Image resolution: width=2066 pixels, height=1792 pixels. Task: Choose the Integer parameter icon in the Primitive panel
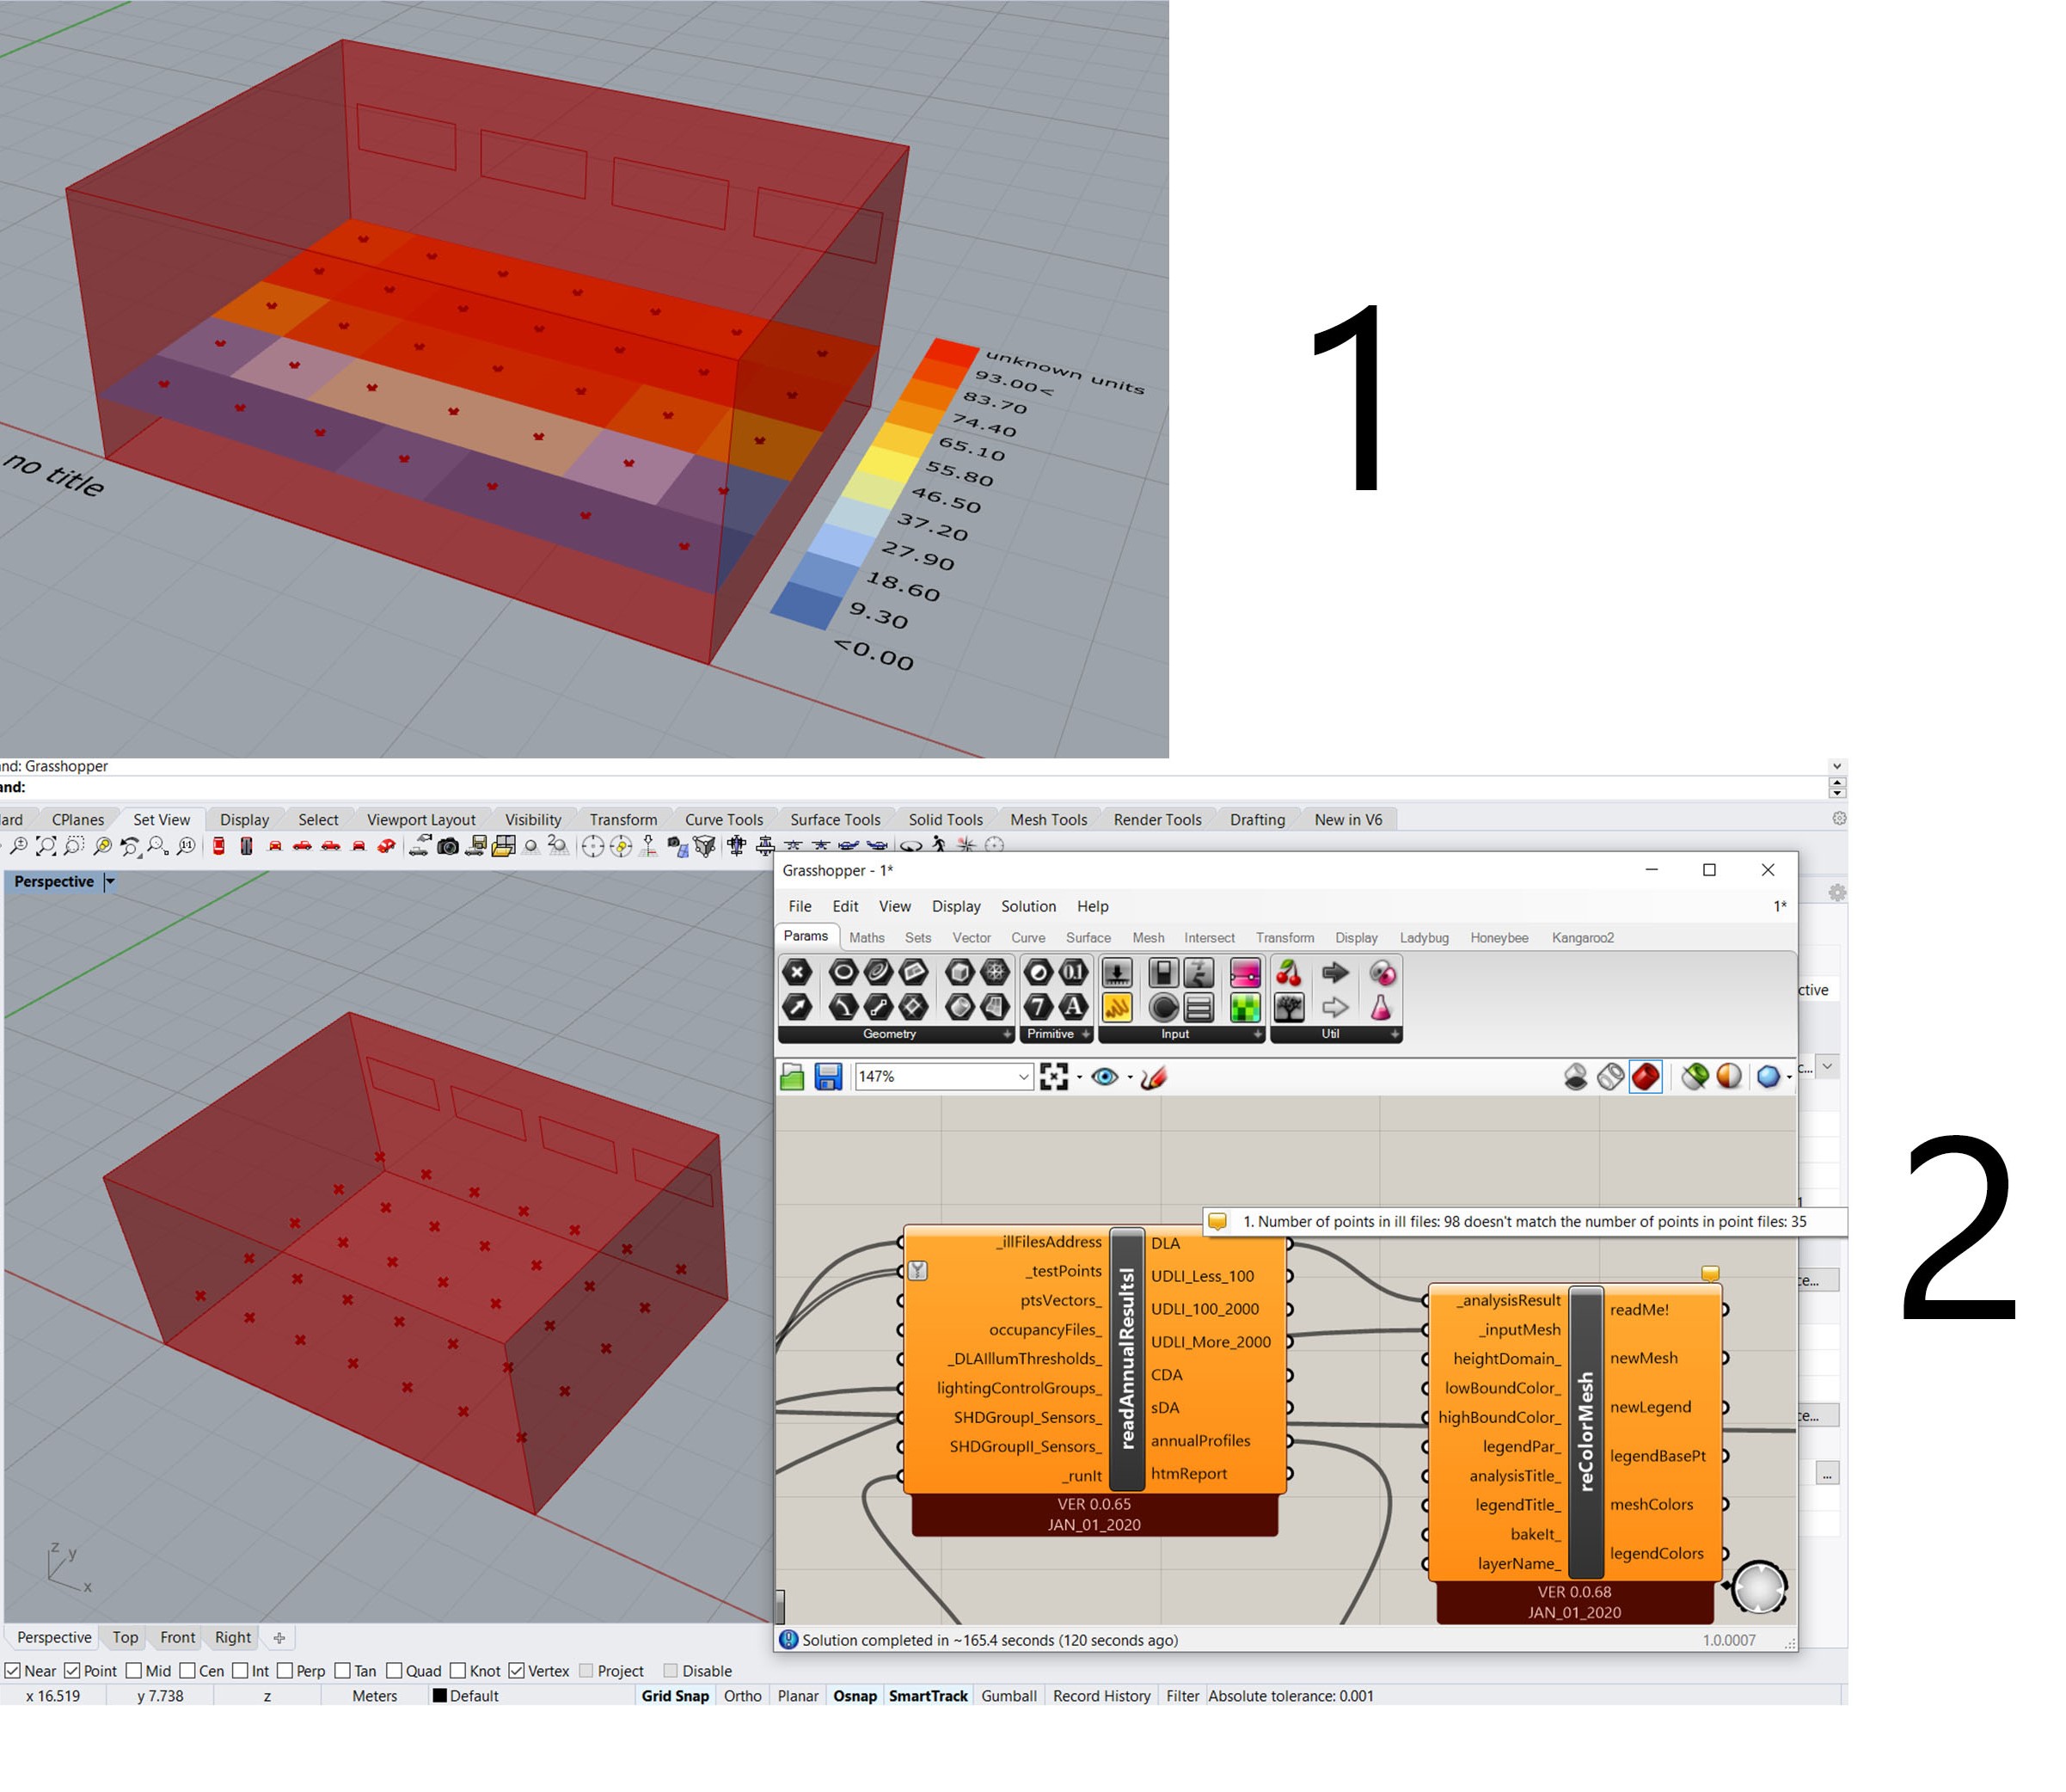[1038, 1007]
